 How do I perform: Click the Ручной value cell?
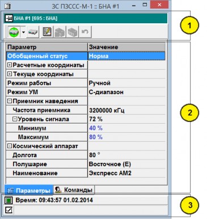click(126, 83)
